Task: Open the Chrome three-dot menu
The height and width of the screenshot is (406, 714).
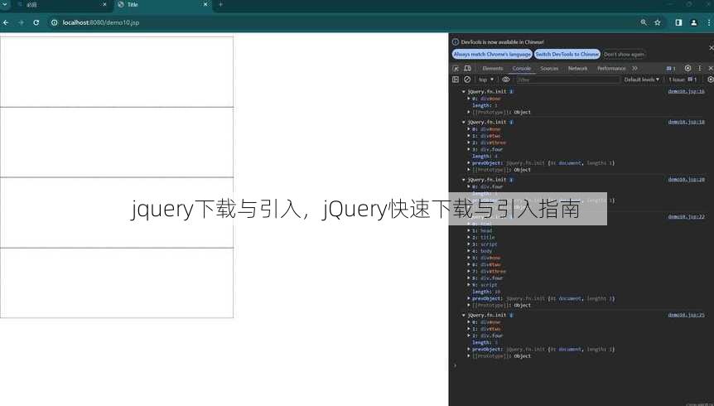Action: click(x=709, y=22)
